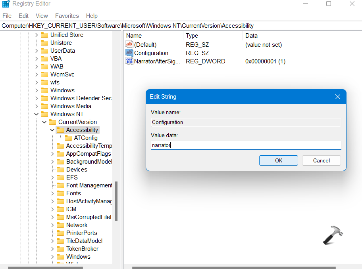Close the Edit String dialog
Screen dimensions: 362x269
337,97
